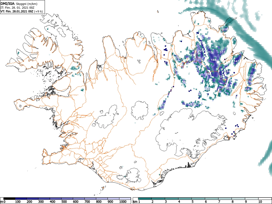The width and height of the screenshot is (272, 204).
Task: Click the palest swatch after 1000 m
Action: click(x=125, y=199)
